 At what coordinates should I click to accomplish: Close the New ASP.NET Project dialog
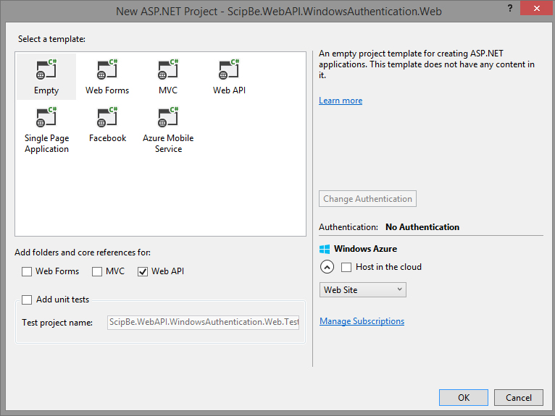pyautogui.click(x=536, y=8)
